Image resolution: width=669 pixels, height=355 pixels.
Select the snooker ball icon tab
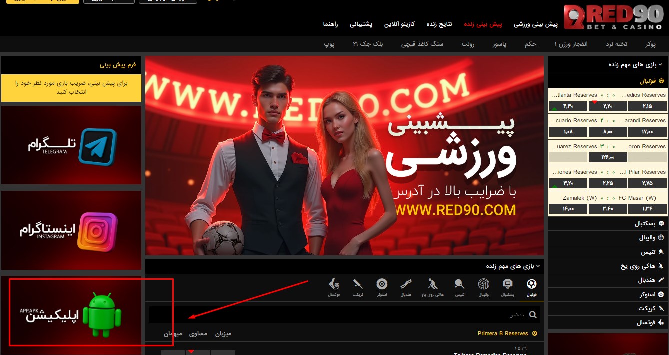[382, 284]
